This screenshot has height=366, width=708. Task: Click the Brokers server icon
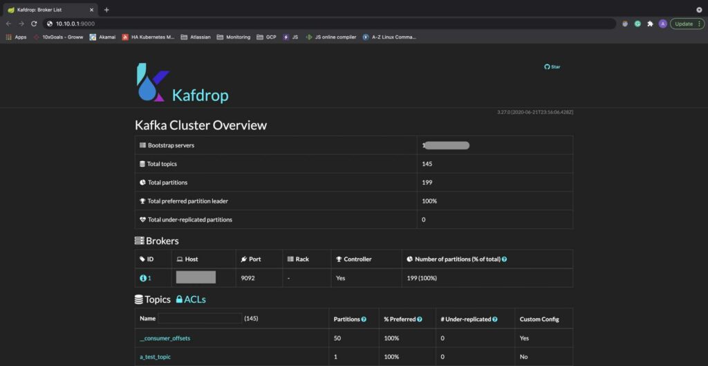pos(140,241)
